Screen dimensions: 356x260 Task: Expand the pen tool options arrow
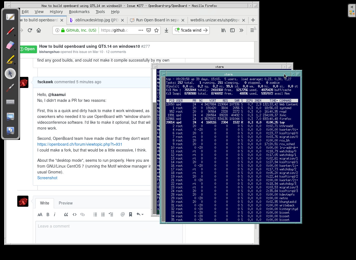pyautogui.click(x=15, y=35)
